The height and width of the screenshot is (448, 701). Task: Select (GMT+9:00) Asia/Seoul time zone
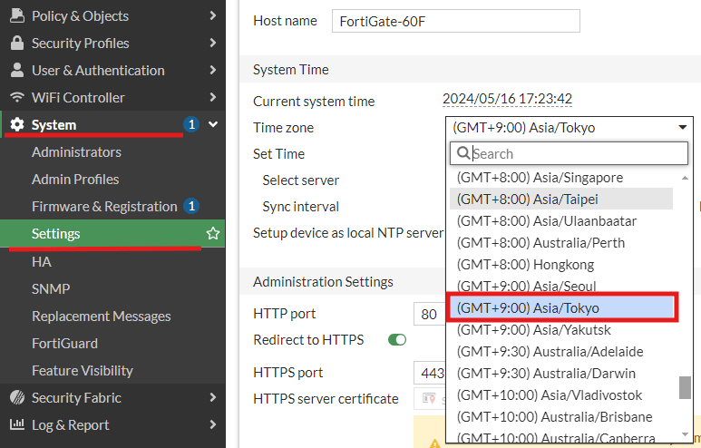click(x=561, y=287)
